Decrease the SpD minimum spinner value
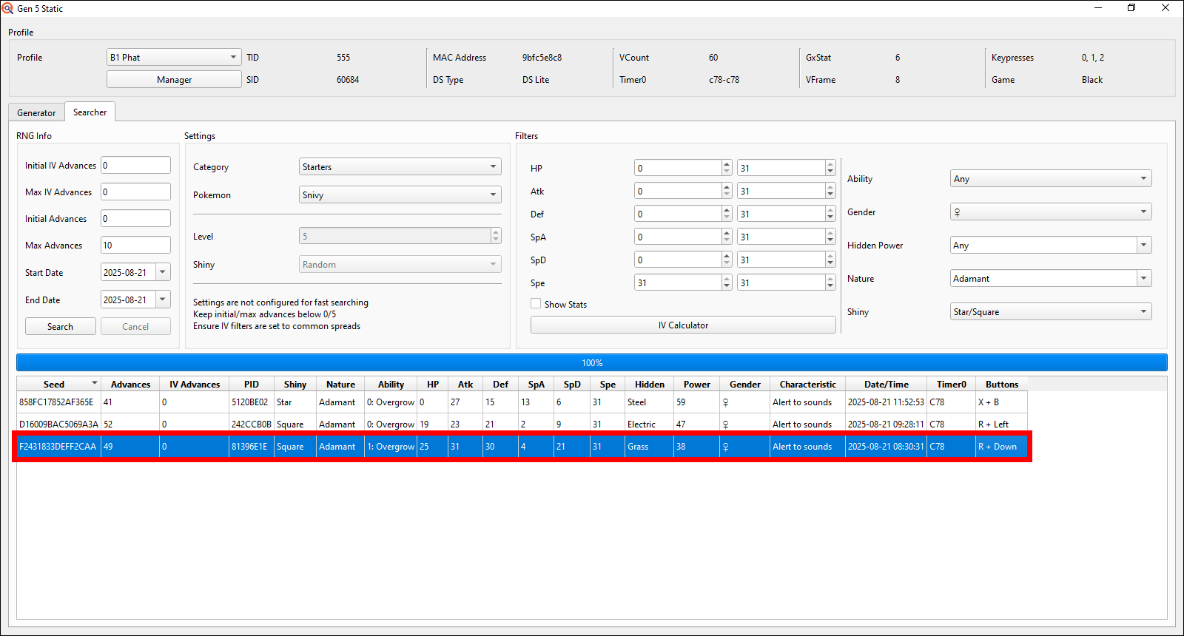This screenshot has width=1184, height=636. point(727,263)
